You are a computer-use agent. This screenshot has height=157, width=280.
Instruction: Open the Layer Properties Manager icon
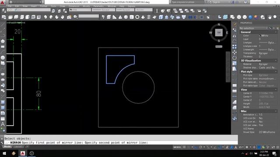click(x=4, y=10)
